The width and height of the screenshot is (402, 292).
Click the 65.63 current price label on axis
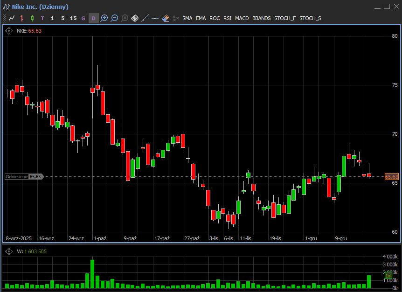(x=391, y=177)
